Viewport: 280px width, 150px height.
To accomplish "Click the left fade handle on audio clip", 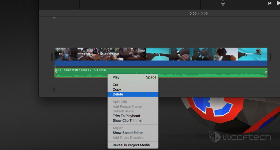I will click(x=56, y=72).
